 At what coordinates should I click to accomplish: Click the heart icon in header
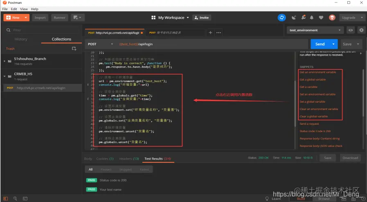coord(321,18)
